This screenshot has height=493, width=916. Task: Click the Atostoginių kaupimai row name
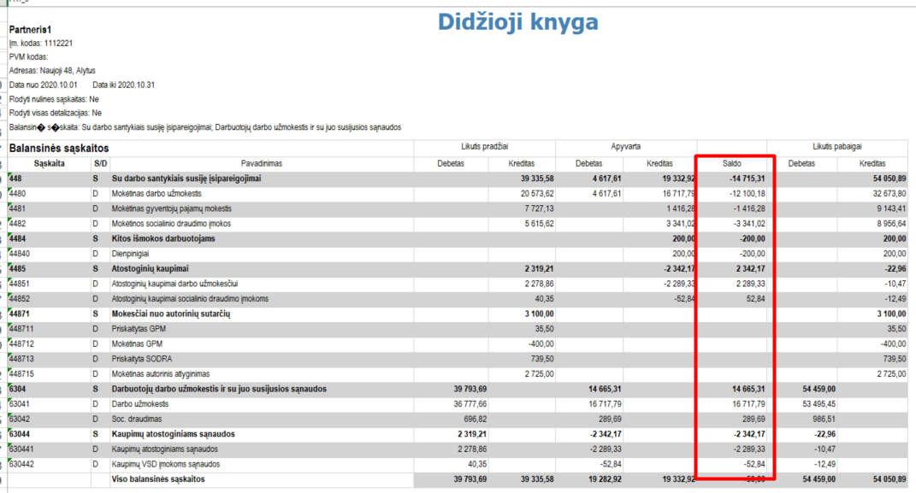152,268
